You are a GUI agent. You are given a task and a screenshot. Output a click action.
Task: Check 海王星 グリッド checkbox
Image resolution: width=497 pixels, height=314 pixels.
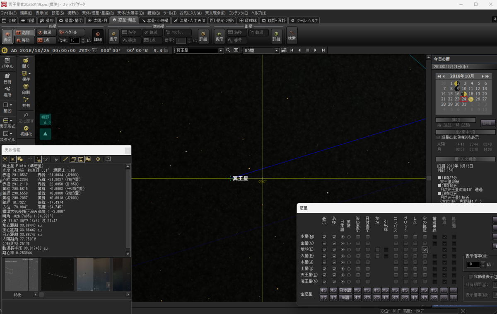[405, 282]
